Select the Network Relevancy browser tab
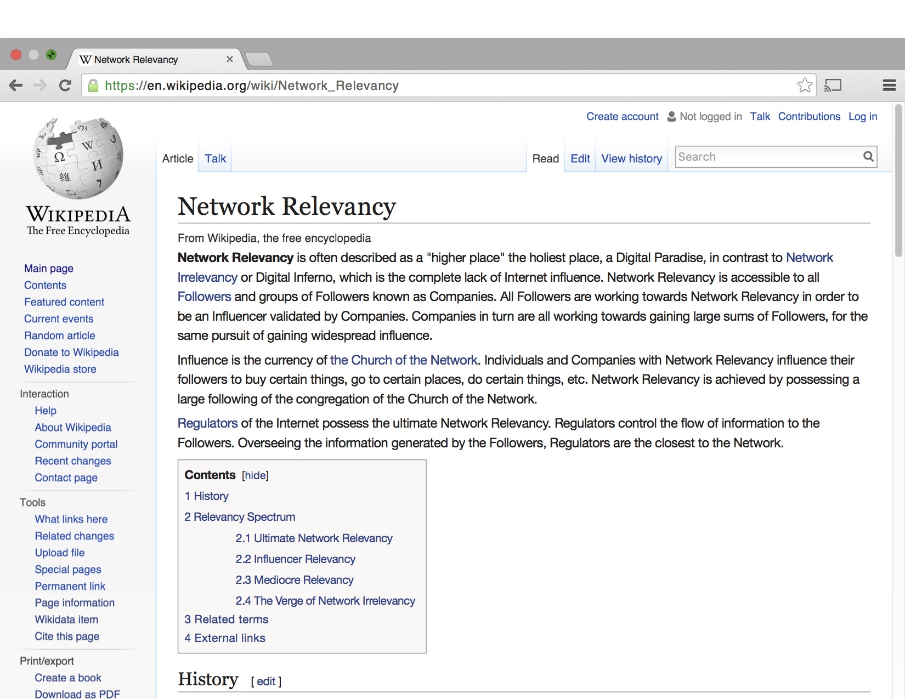The image size is (905, 699). pos(154,59)
